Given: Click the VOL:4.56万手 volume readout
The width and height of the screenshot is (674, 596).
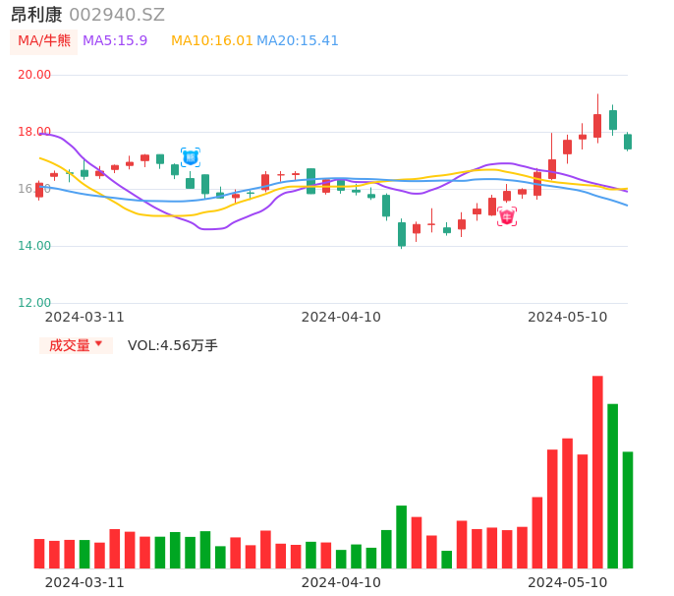Looking at the screenshot, I should (x=173, y=345).
